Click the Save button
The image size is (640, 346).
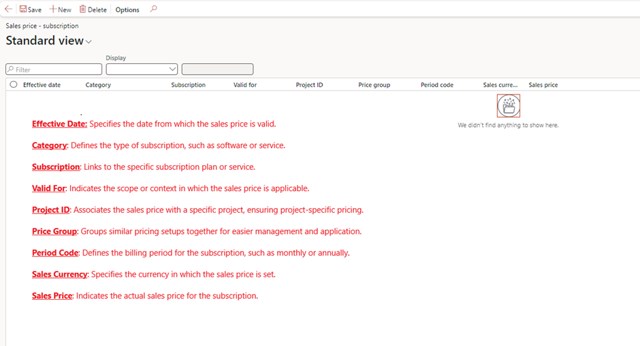[x=31, y=10]
